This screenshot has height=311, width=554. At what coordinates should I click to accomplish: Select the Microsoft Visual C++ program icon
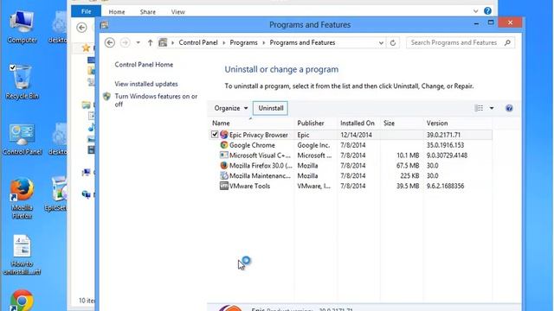[x=224, y=155]
